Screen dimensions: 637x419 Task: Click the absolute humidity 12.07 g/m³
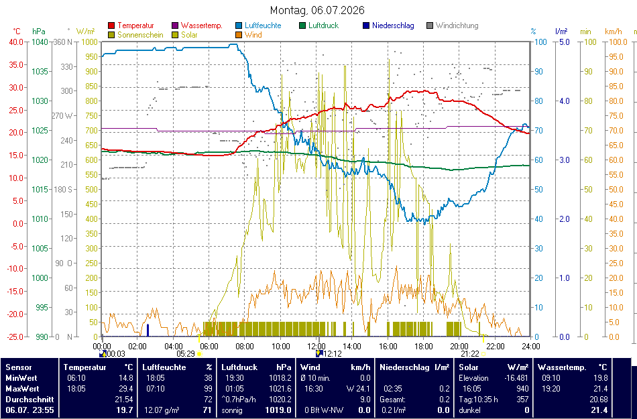(162, 410)
